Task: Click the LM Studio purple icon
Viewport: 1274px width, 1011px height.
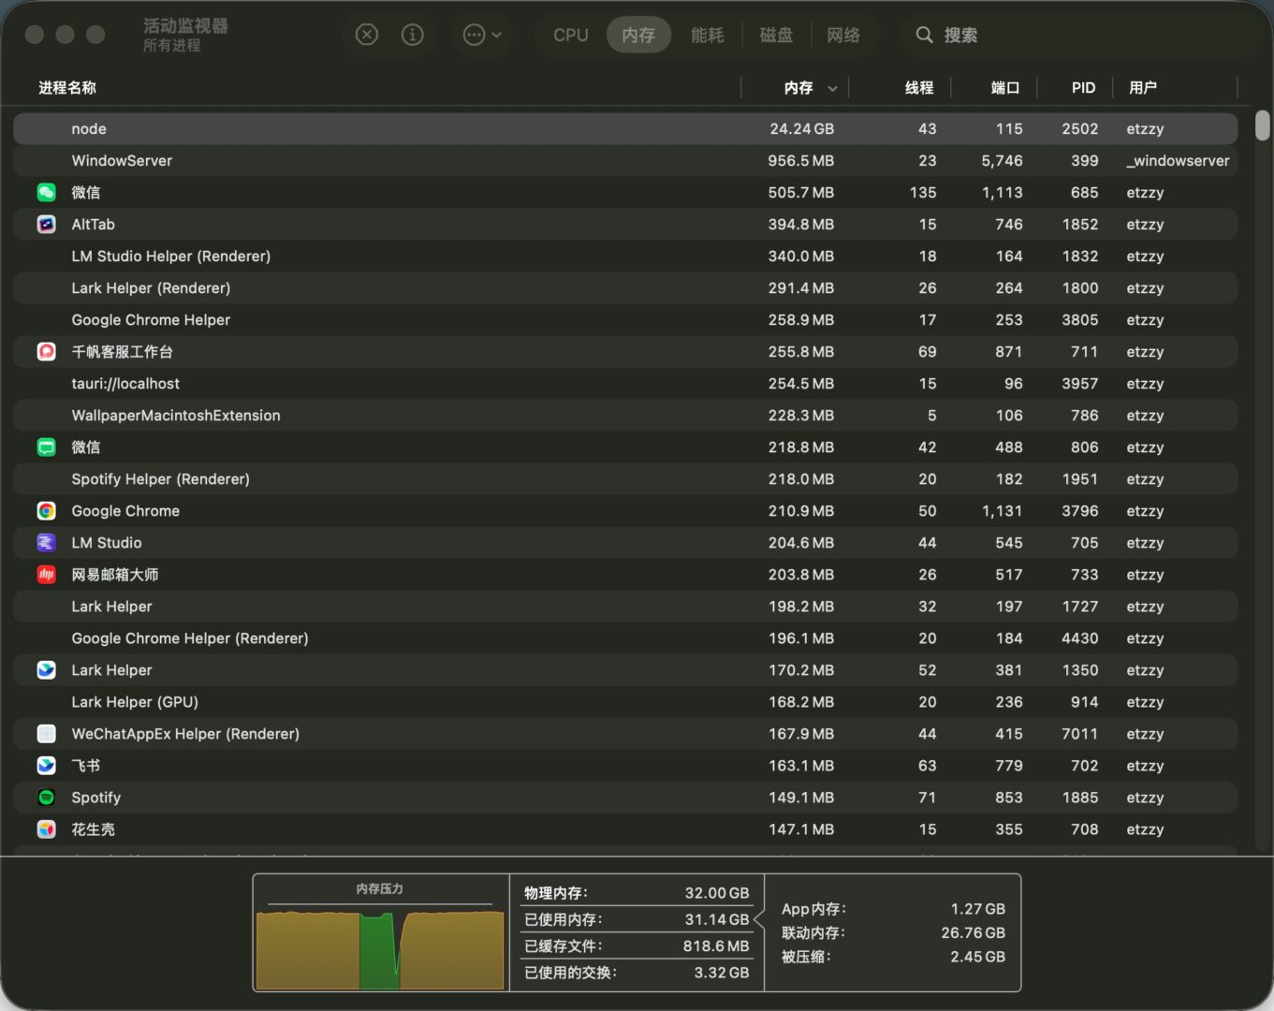Action: [47, 543]
